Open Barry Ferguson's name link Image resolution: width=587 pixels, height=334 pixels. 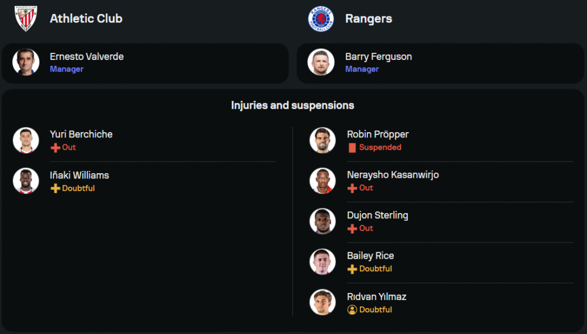tap(379, 57)
